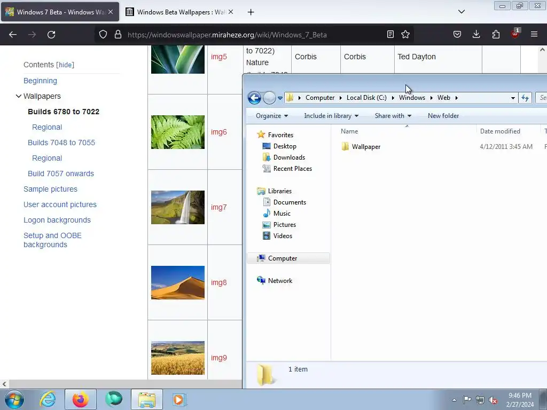
Task: Open the Share with menu
Action: point(393,116)
